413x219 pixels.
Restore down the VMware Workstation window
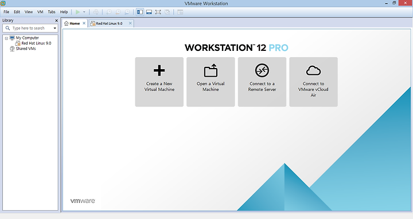[394, 3]
